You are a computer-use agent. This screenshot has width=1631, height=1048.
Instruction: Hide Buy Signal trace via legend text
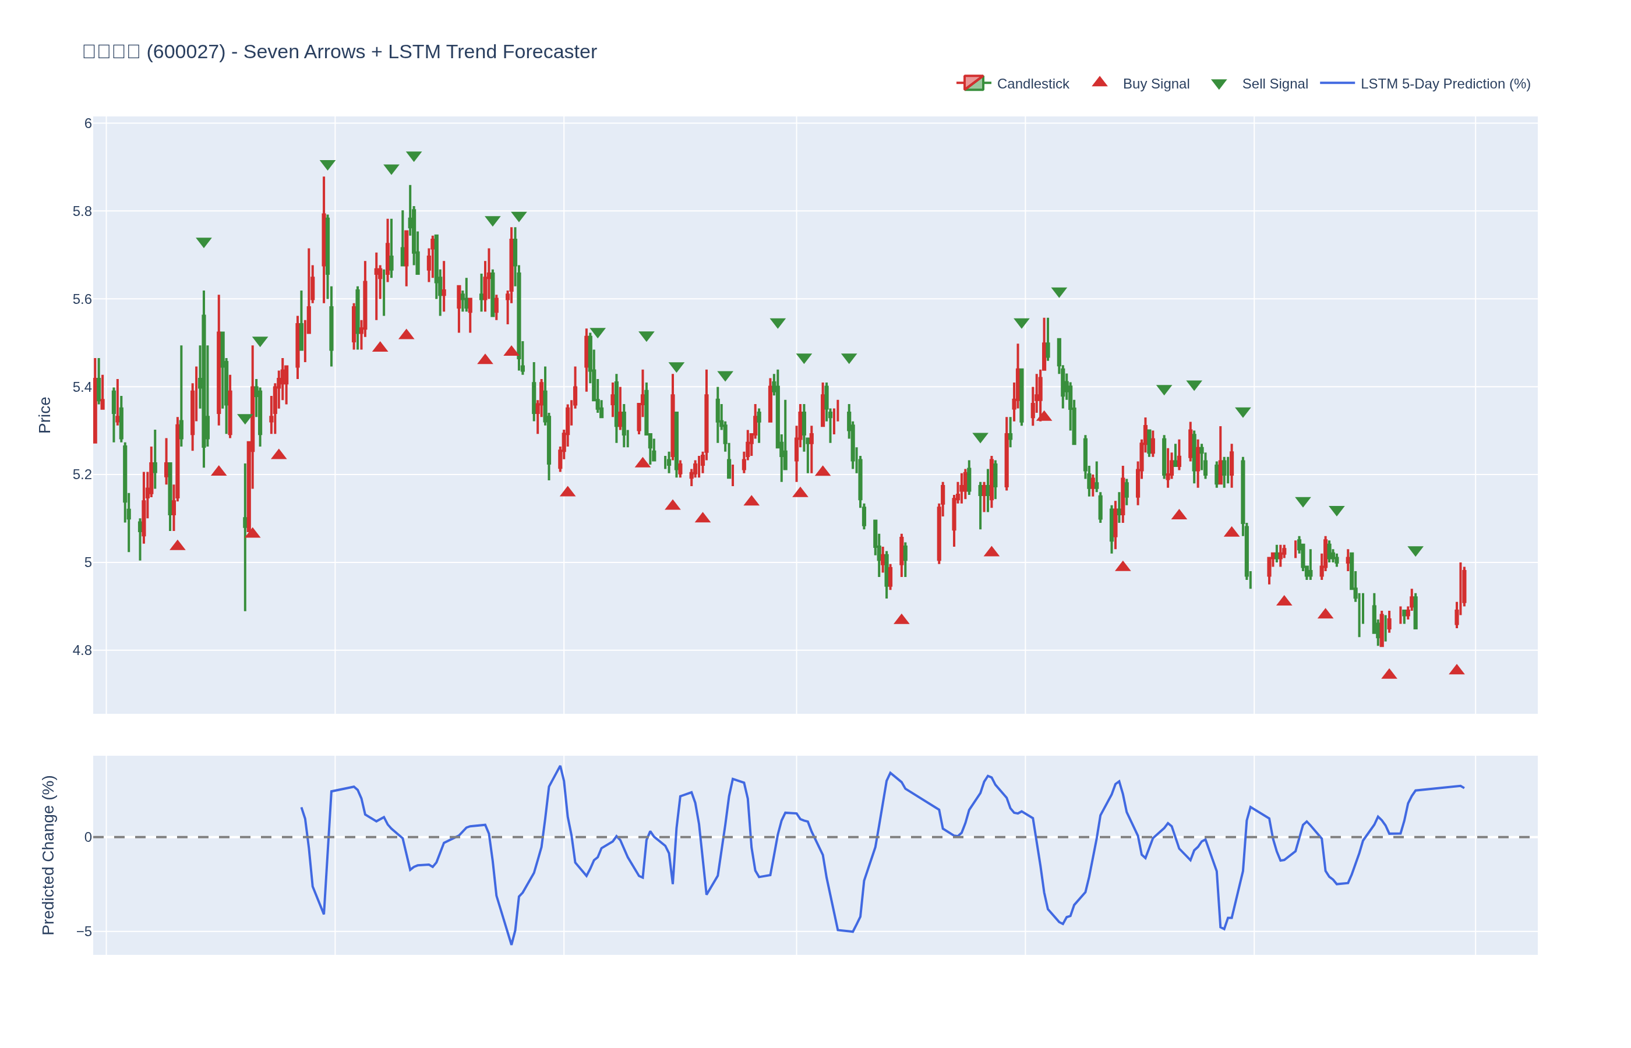(1155, 84)
